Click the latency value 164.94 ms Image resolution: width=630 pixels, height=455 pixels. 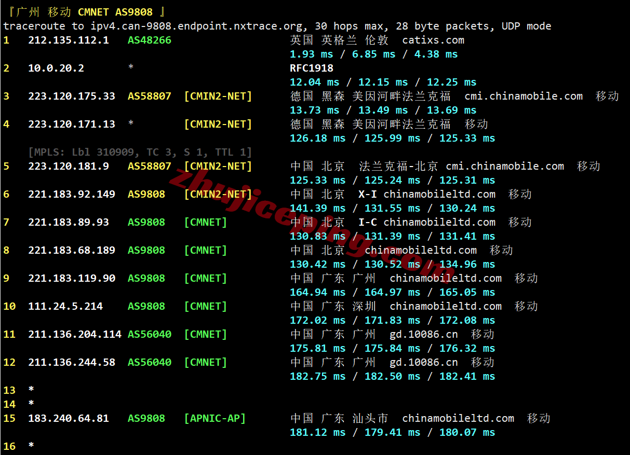click(x=318, y=292)
